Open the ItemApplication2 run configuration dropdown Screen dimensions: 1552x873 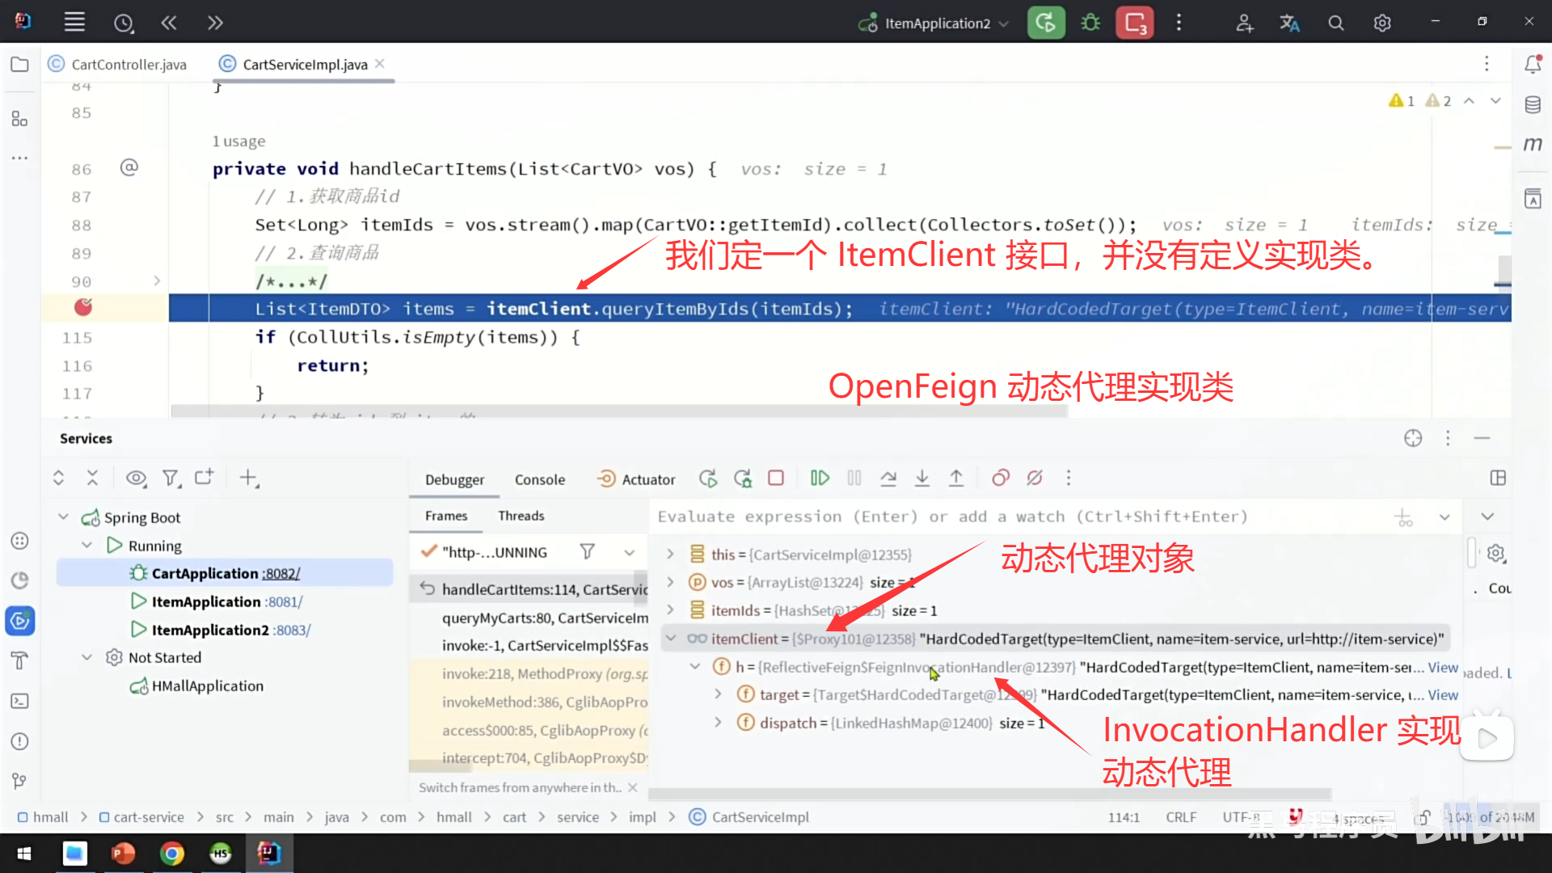pyautogui.click(x=936, y=23)
